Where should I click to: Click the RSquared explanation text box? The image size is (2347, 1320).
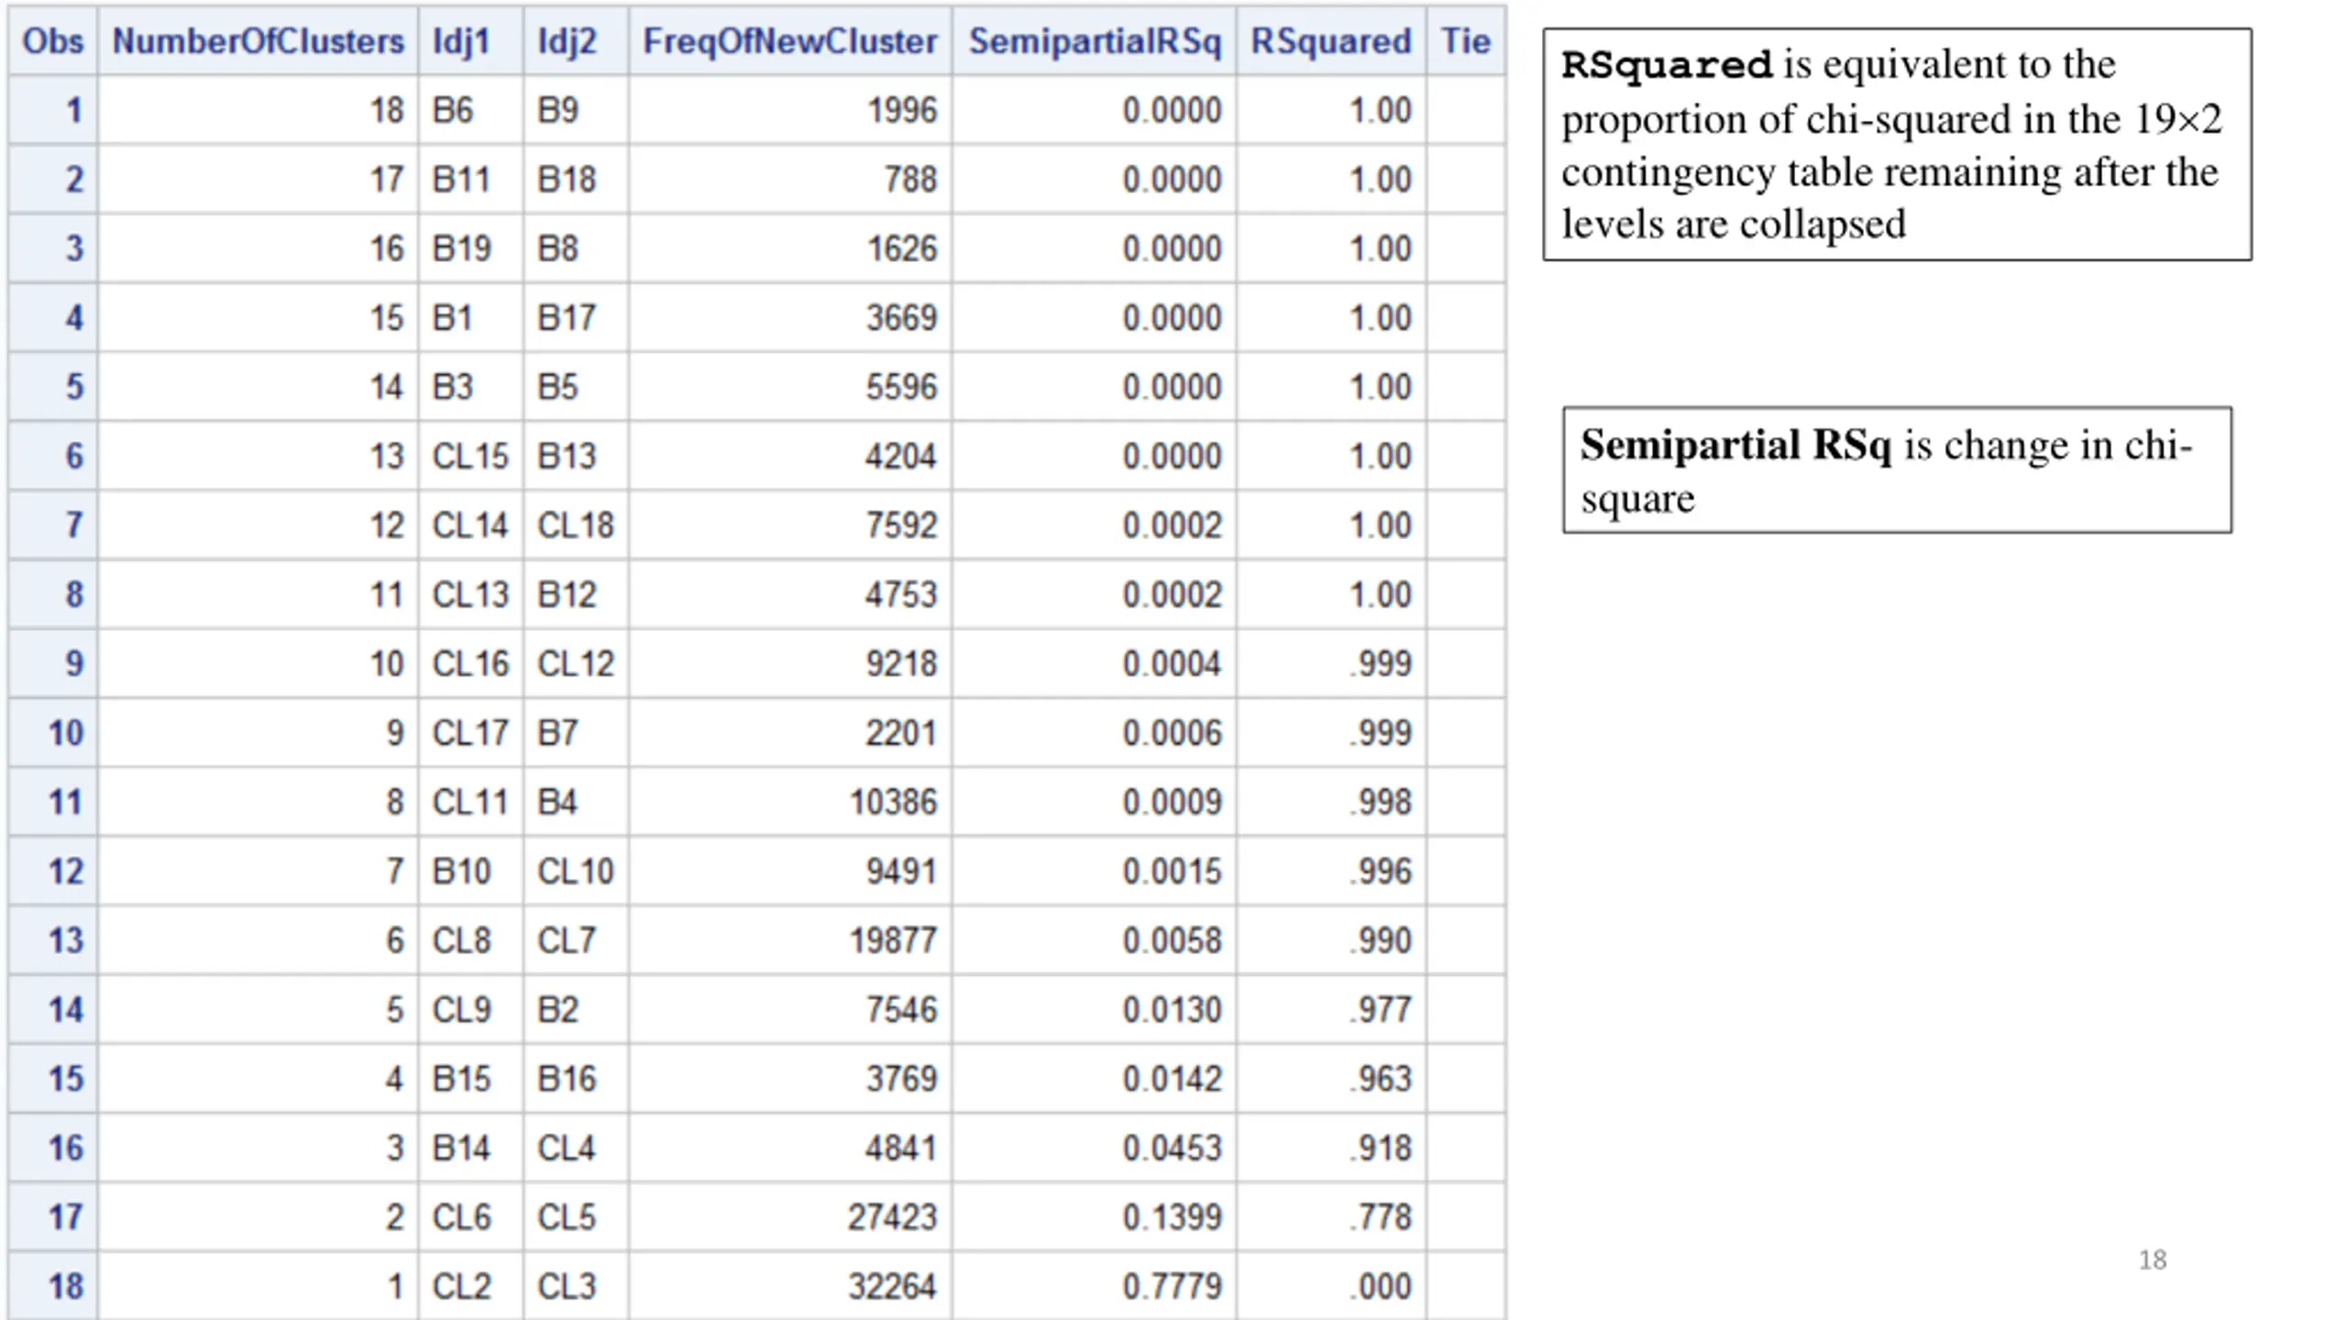click(1897, 145)
